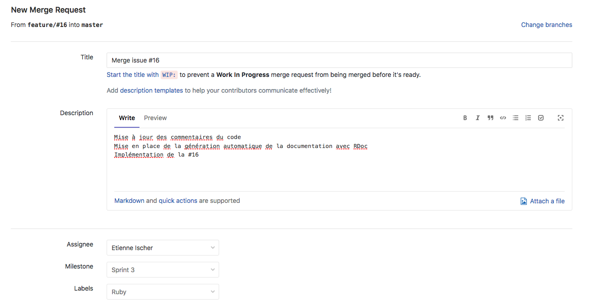Open the quick actions help link
This screenshot has height=305, width=602.
(178, 201)
